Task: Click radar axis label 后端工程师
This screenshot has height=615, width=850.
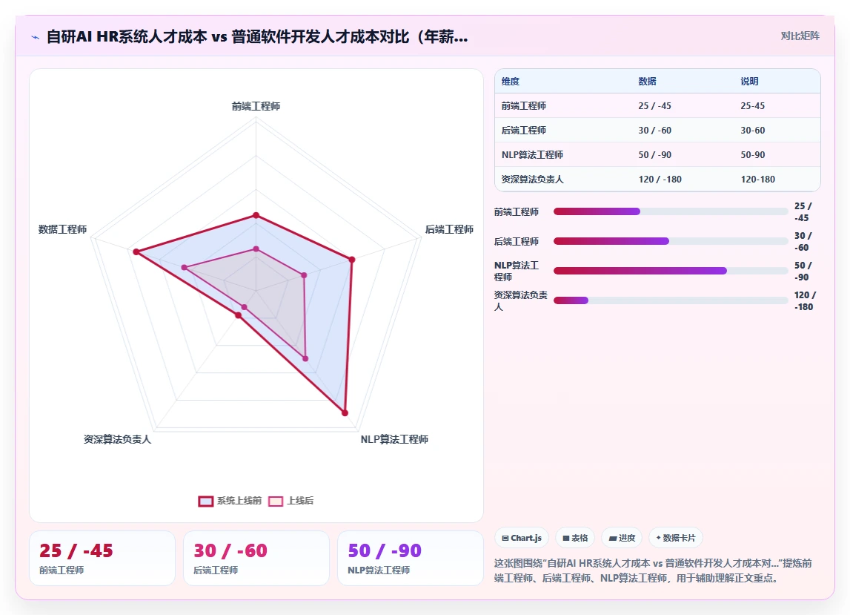Action: (449, 230)
